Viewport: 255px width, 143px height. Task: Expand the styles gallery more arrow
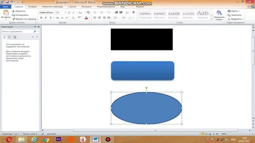212,19
